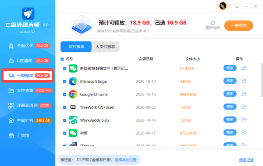
Task: Click the C盘清理大师 app logo
Action: pyautogui.click(x=28, y=14)
